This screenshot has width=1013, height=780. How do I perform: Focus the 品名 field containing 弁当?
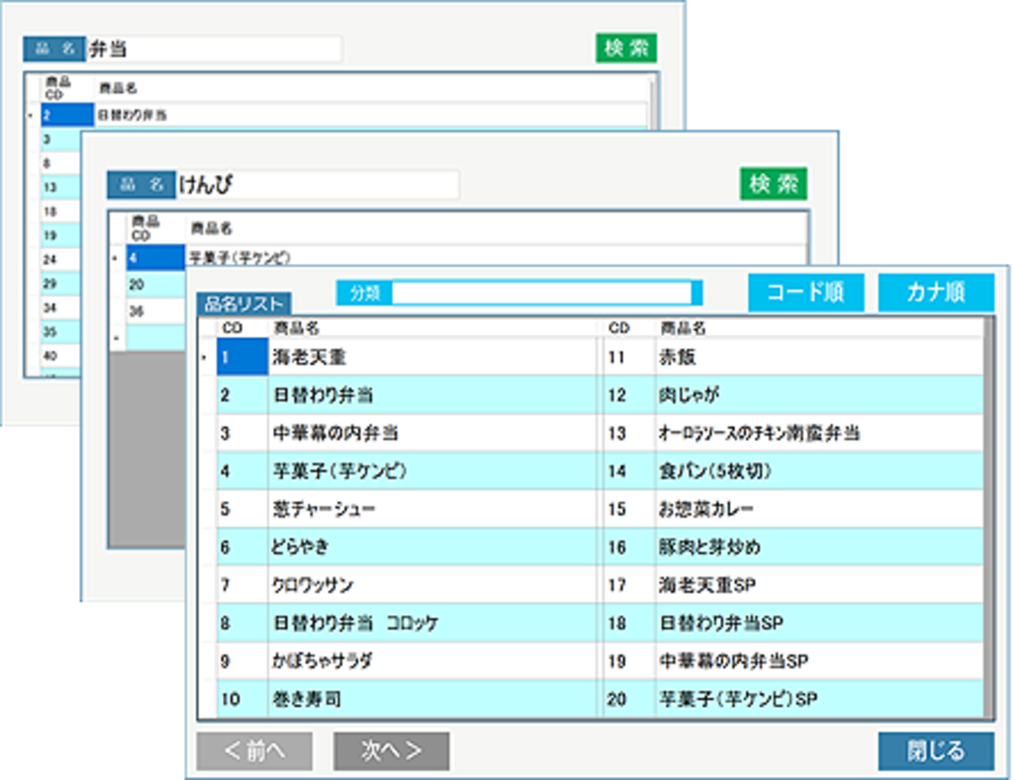[x=214, y=49]
